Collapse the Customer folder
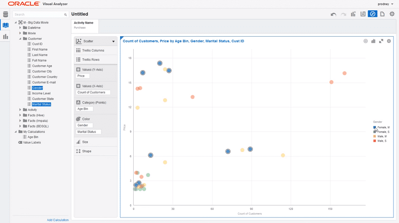The width and height of the screenshot is (399, 223). click(x=20, y=39)
